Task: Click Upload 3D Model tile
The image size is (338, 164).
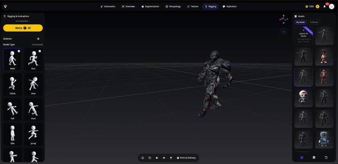Action: (303, 36)
